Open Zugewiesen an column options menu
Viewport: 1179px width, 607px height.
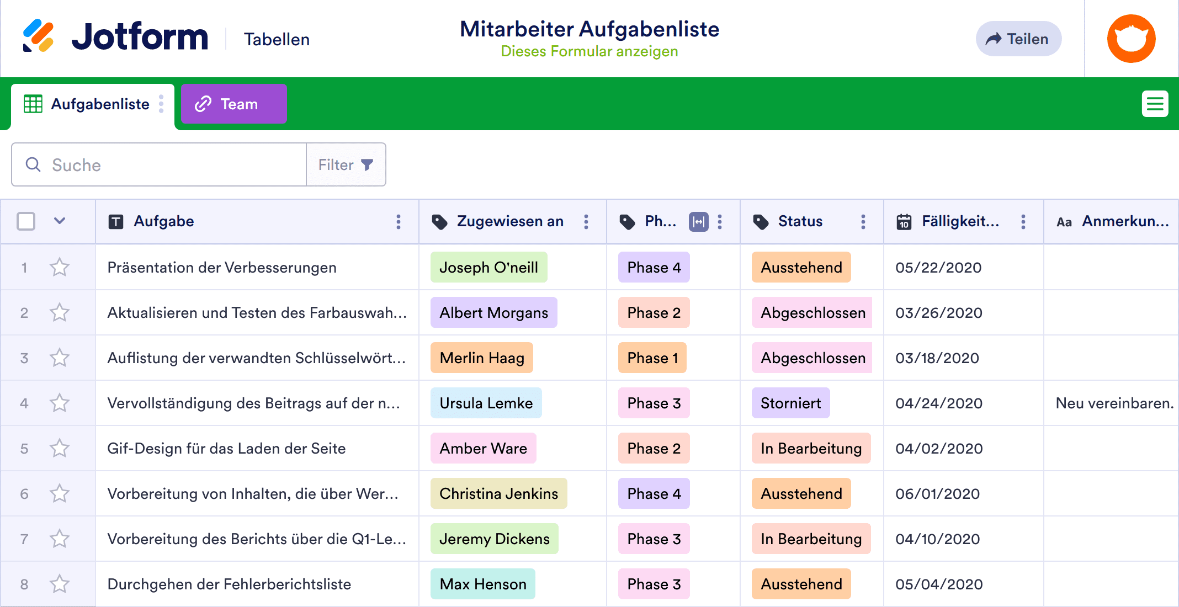586,222
